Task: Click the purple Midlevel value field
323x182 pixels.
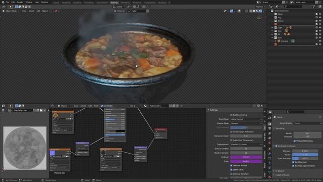Action: coord(246,157)
